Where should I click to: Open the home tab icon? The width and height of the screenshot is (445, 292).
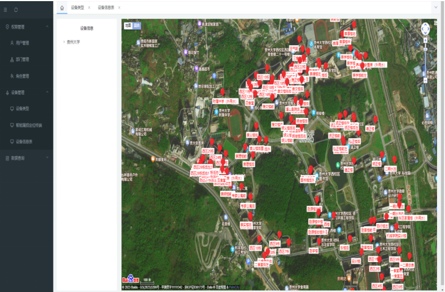point(62,8)
